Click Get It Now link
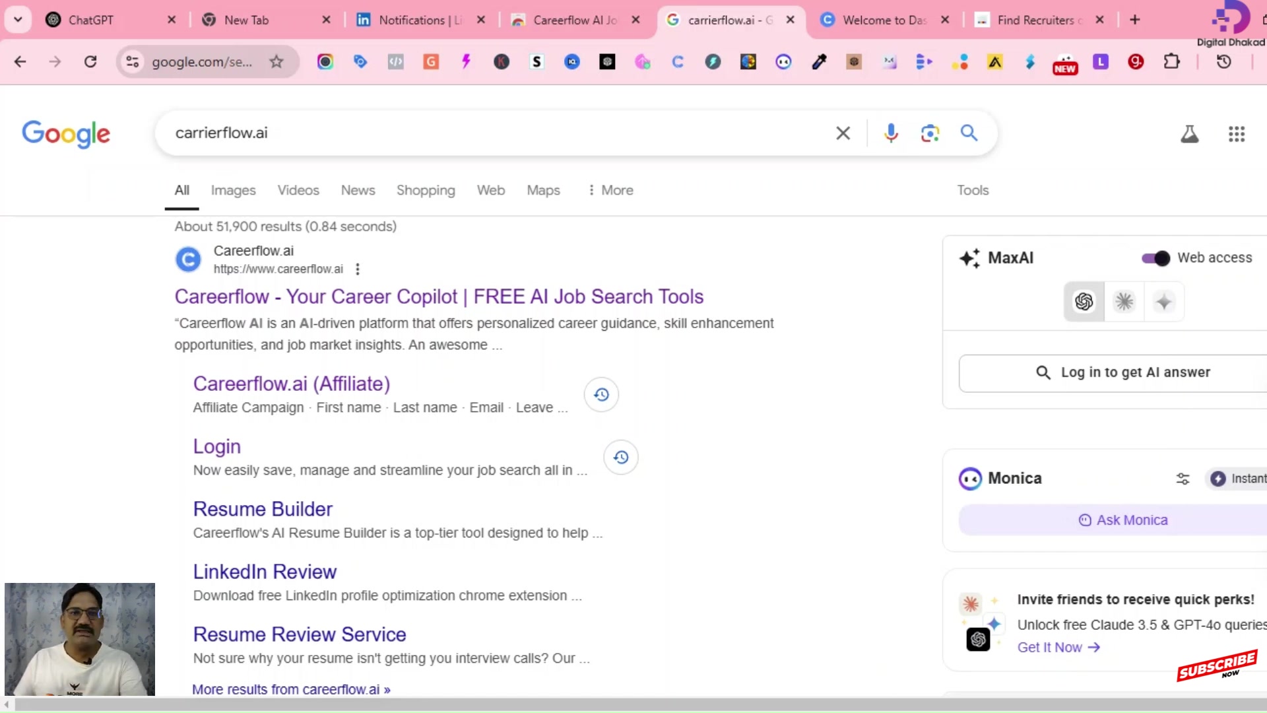Screen dimensions: 1267x713 [x=1058, y=648]
